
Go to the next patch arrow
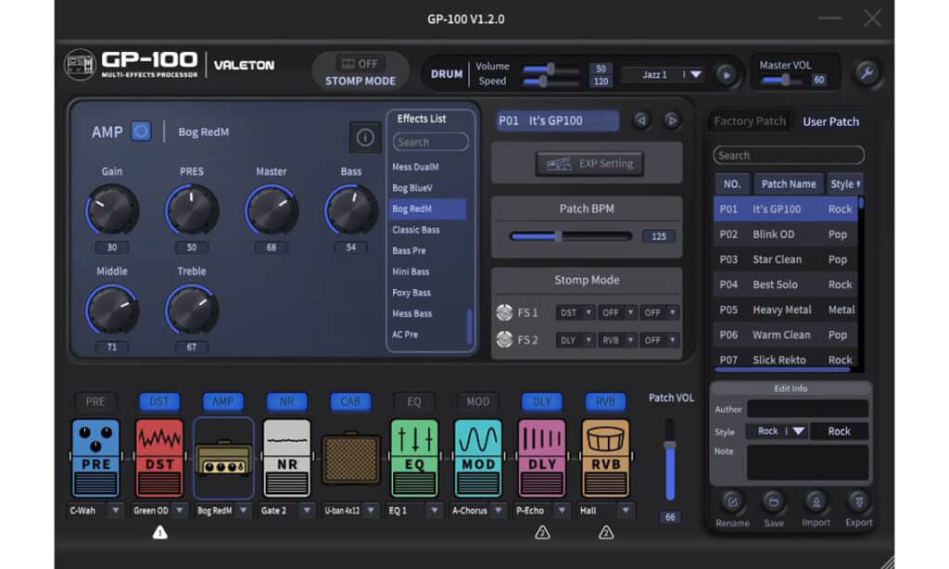coord(671,120)
